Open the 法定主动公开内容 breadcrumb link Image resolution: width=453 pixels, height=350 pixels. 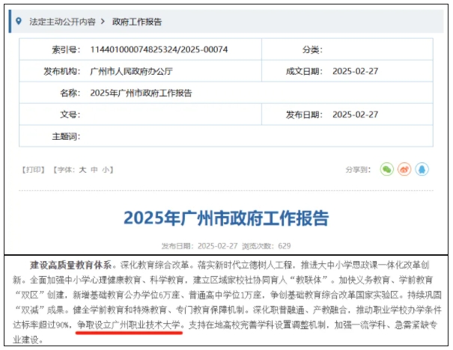[62, 22]
